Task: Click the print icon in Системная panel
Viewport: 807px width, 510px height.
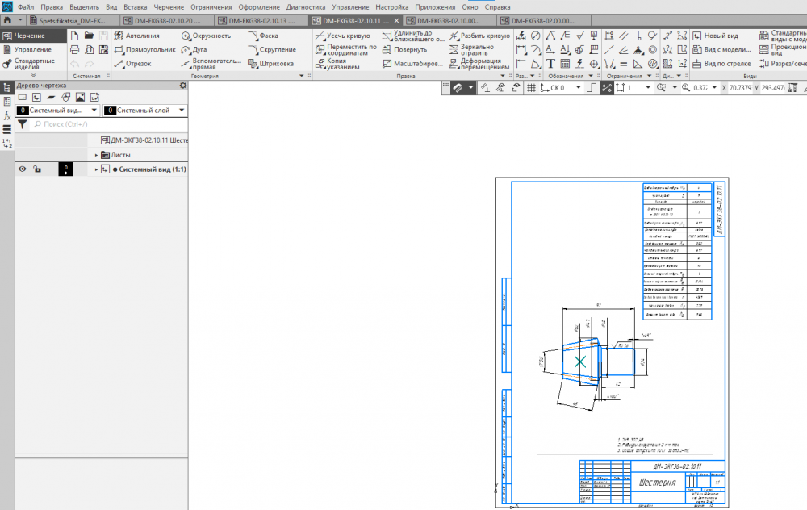Action: click(x=75, y=49)
